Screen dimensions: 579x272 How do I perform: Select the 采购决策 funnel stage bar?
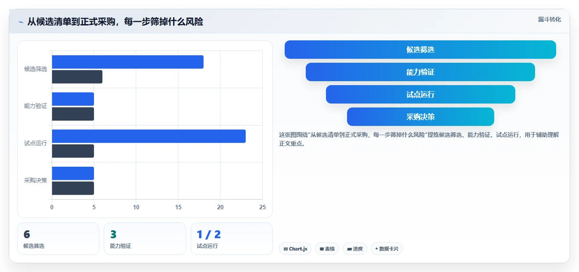tap(420, 117)
